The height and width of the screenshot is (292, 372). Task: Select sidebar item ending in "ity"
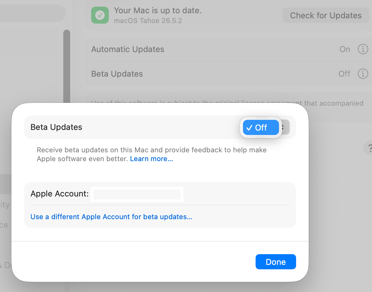pos(5,205)
